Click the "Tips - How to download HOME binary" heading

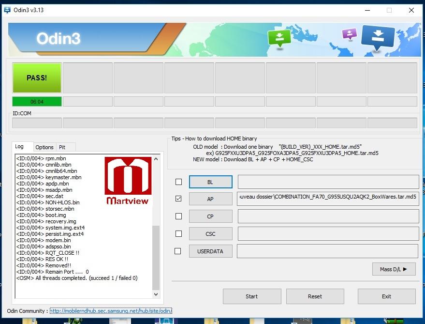[214, 139]
